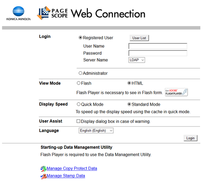Click the PageScope Web Connection logo
Image resolution: width=211 pixels, height=184 pixels.
tap(91, 13)
